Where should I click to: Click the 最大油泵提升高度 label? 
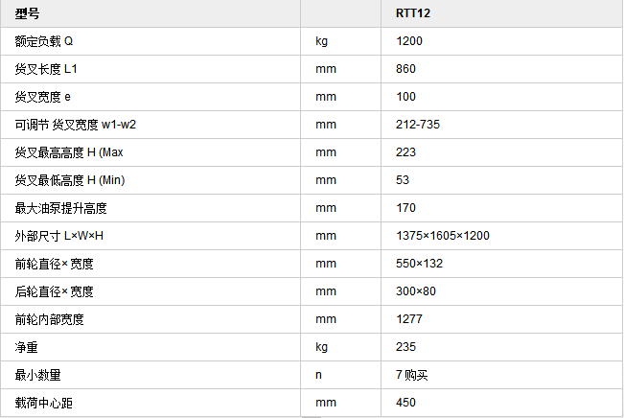click(61, 208)
